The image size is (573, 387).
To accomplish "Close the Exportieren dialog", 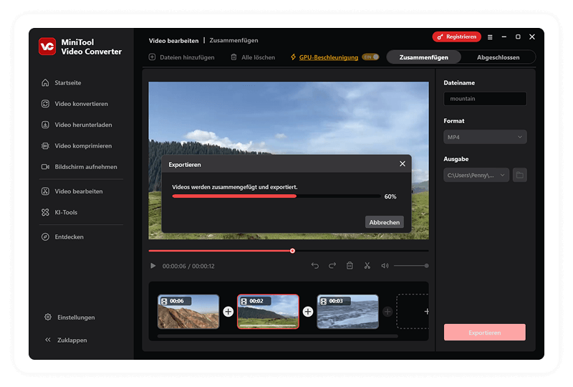I will 403,164.
